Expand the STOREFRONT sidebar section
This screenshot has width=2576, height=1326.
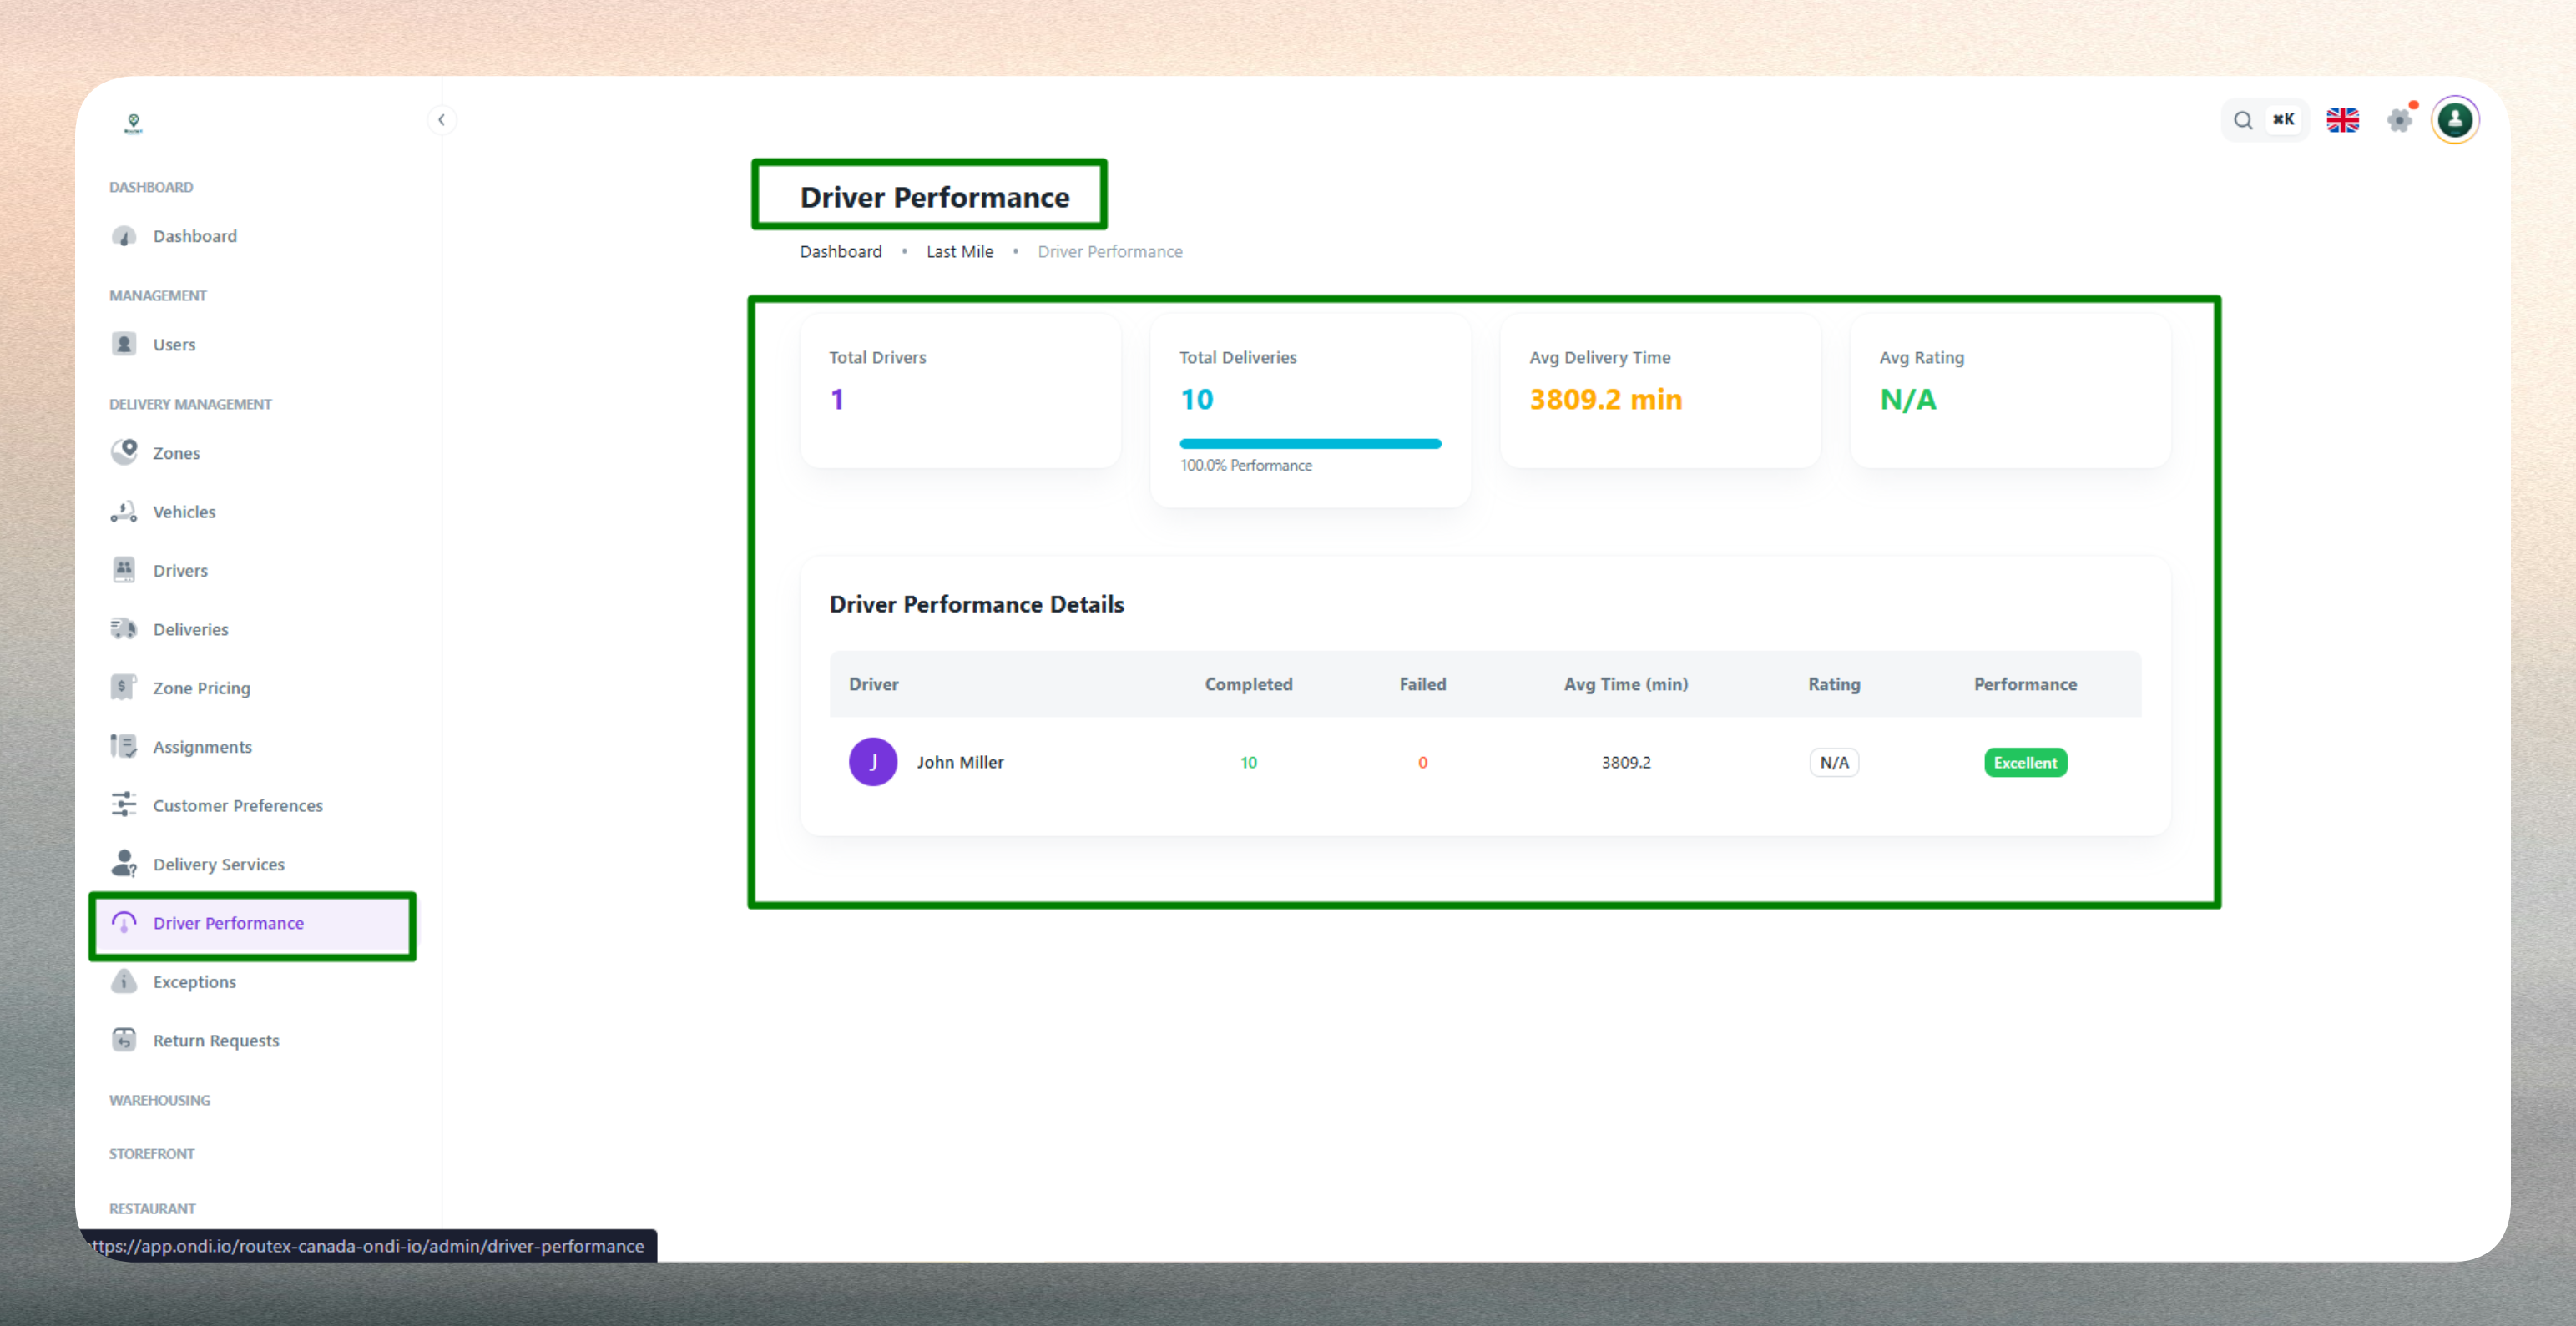[x=151, y=1154]
